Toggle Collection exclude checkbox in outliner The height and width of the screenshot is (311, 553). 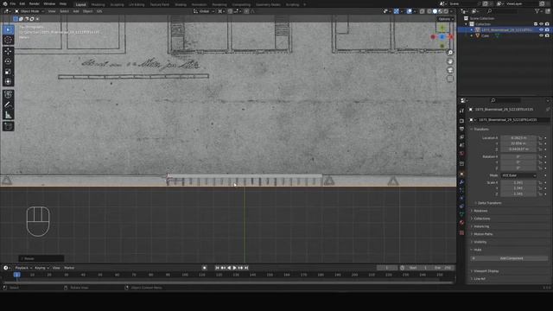point(536,24)
